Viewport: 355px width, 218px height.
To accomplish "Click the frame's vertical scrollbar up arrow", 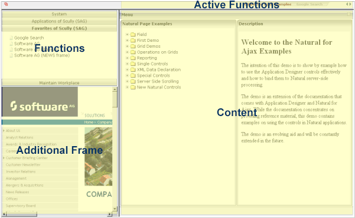I will tap(115, 90).
